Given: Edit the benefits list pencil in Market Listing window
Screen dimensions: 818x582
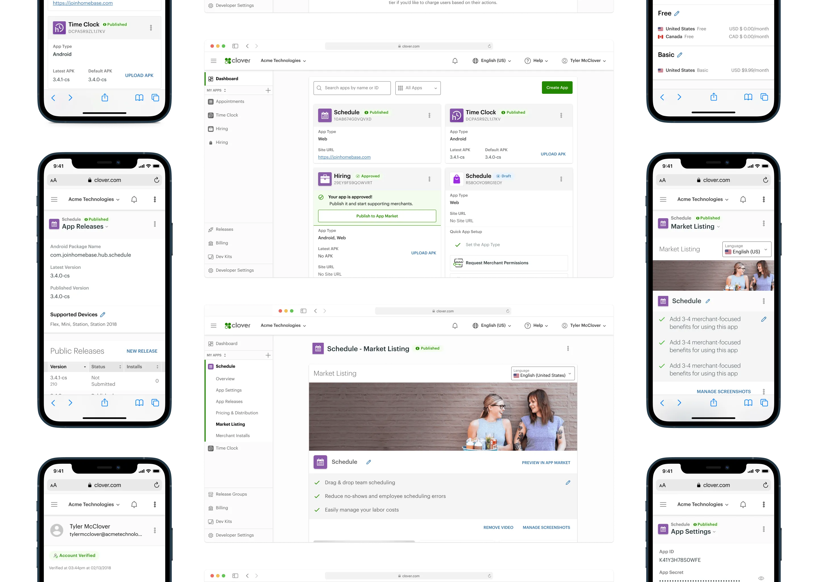Looking at the screenshot, I should [568, 482].
